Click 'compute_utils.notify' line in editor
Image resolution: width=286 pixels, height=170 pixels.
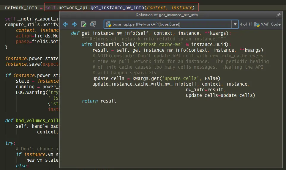32,25
